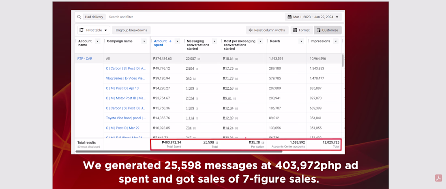
Task: Click the ₱403,972.34 Total Spent cell
Action: pyautogui.click(x=171, y=142)
